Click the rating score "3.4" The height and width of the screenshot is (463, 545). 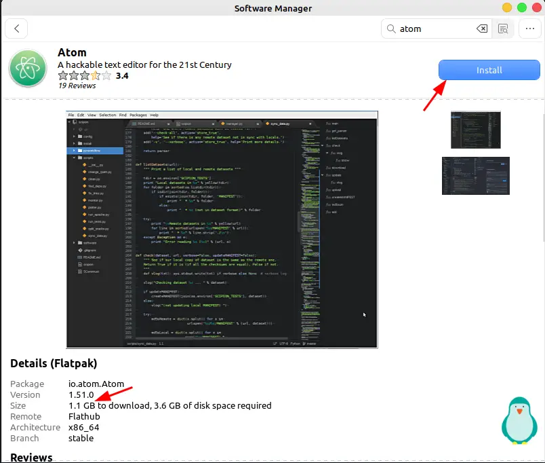pos(122,75)
